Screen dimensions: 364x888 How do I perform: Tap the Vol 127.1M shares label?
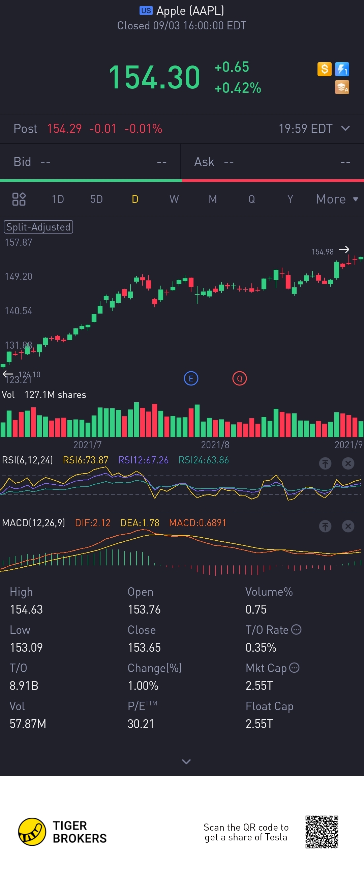click(x=44, y=394)
